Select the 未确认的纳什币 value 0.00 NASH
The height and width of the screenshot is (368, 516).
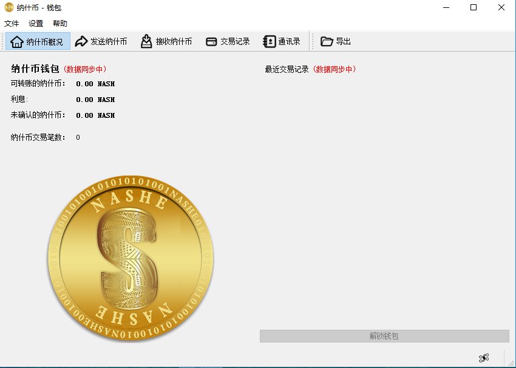point(95,115)
